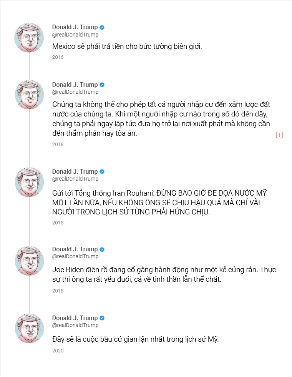Click Donald J. Trump name on immigration tweet

pos(75,85)
